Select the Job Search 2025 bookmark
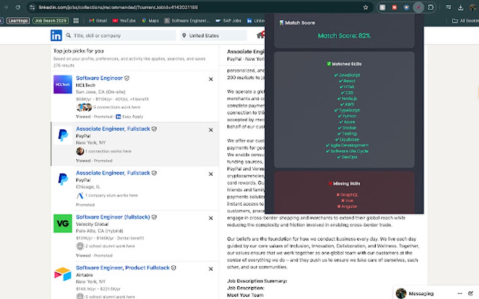This screenshot has height=299, width=479. [50, 20]
